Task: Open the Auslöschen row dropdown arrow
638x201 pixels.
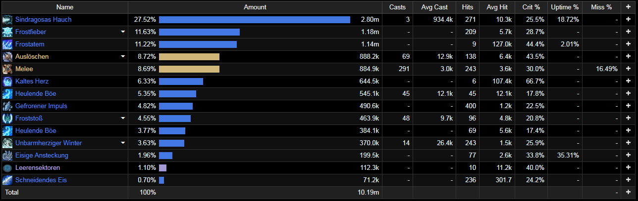Action: pos(123,57)
